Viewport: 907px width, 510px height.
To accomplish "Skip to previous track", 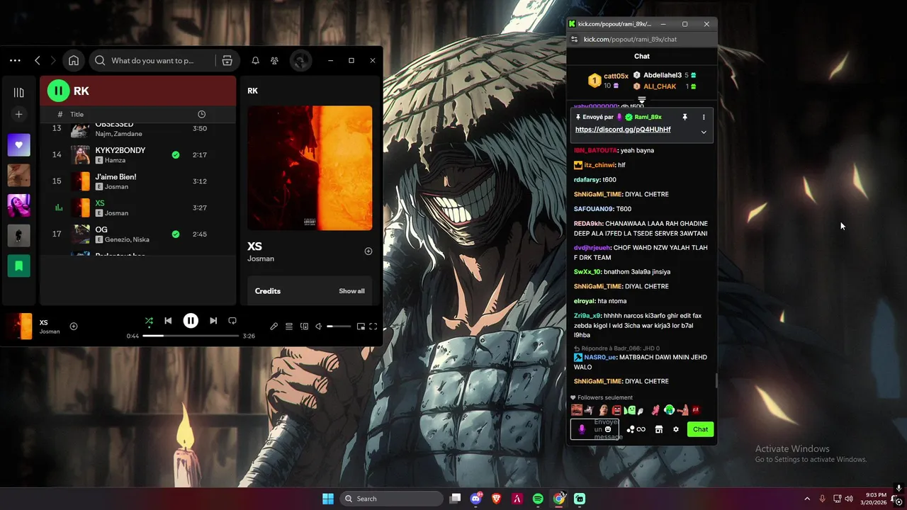I will tap(168, 321).
